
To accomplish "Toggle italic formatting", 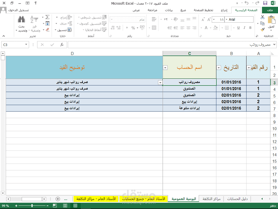I will 245,28.
